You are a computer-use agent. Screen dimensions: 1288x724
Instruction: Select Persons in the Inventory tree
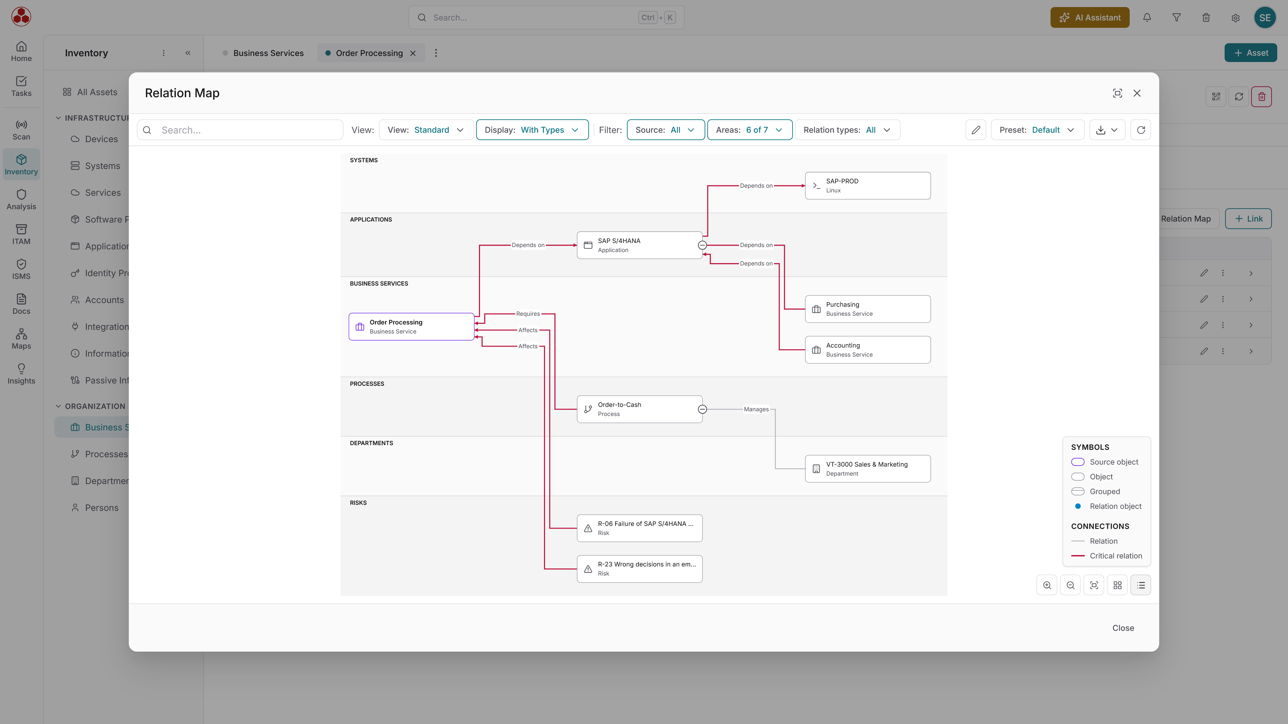coord(102,508)
